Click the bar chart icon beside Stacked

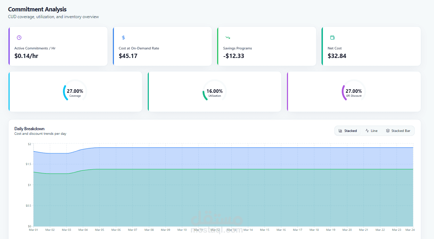[x=340, y=131]
